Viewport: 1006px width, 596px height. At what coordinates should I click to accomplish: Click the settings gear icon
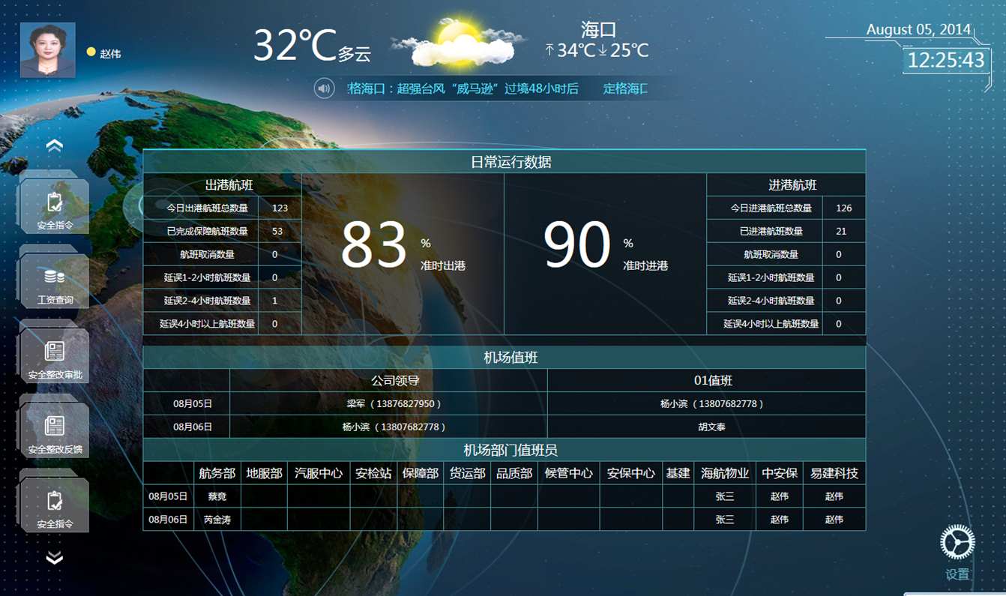tap(957, 542)
